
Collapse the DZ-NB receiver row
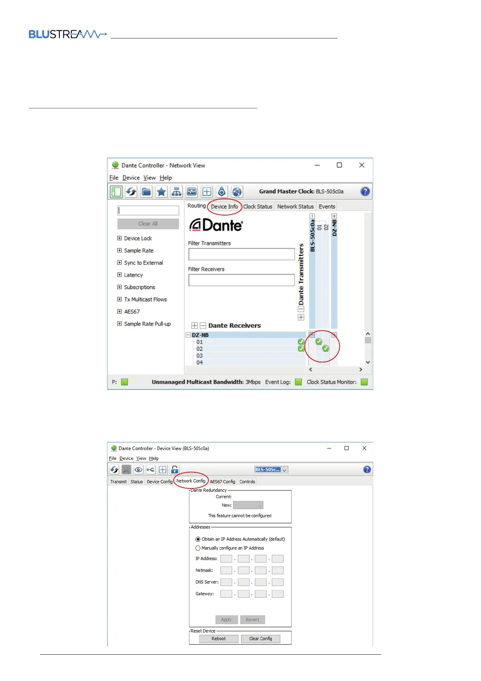click(188, 335)
